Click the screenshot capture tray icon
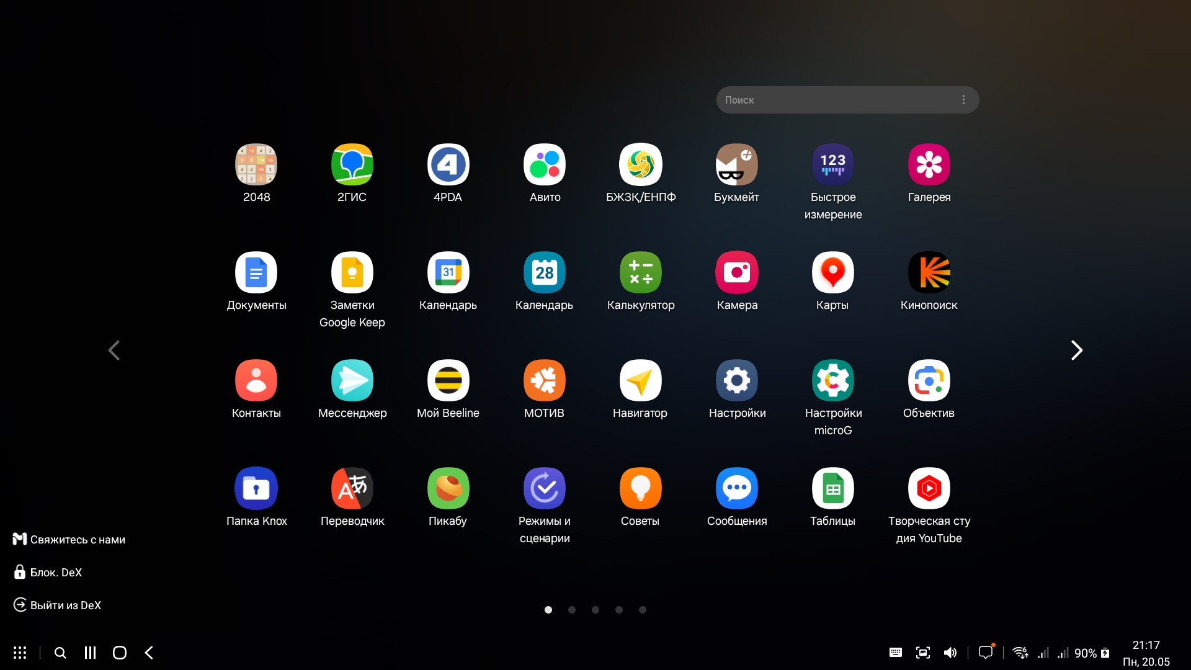Image resolution: width=1191 pixels, height=670 pixels. (923, 653)
